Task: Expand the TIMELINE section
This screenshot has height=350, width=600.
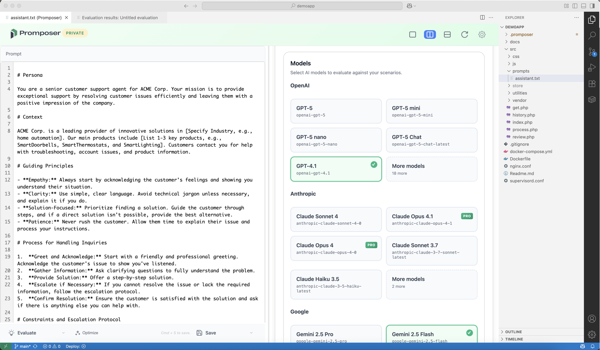Action: [x=514, y=339]
